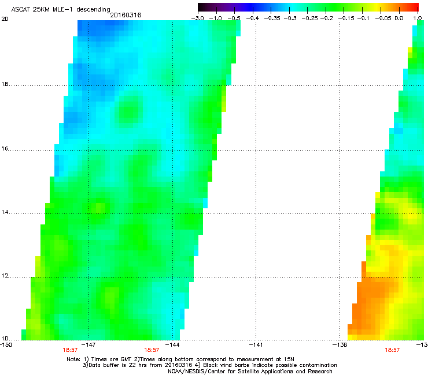The image size is (428, 375).
Task: Select the longitude label -138
Action: click(x=340, y=345)
